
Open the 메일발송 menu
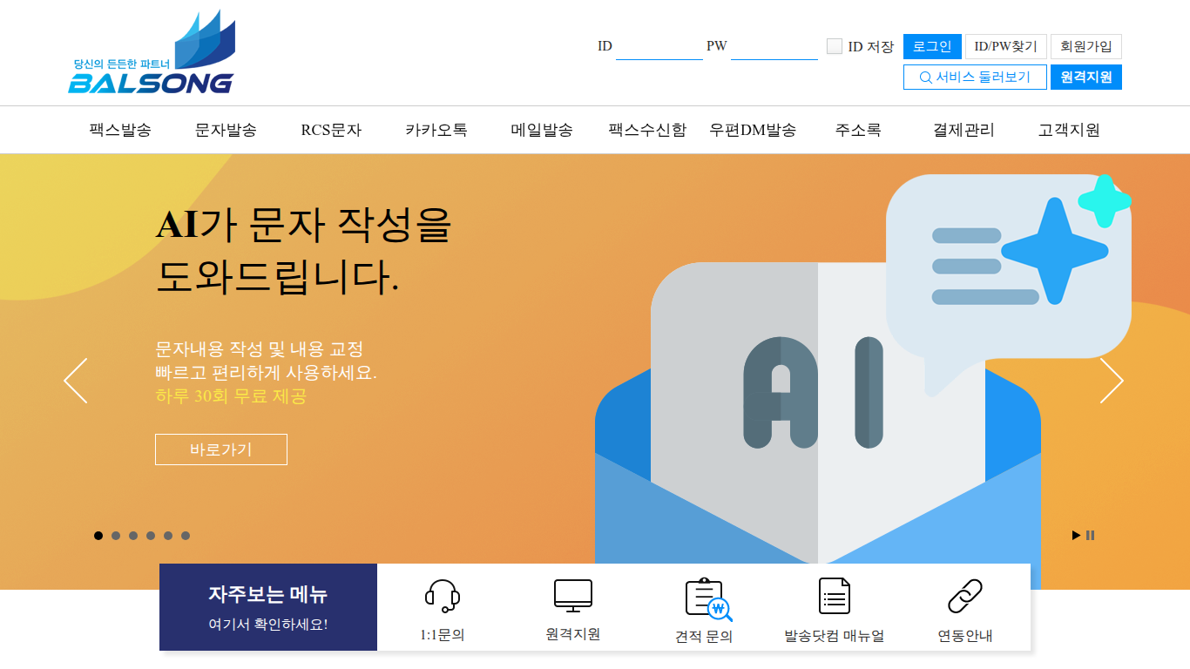pyautogui.click(x=542, y=130)
